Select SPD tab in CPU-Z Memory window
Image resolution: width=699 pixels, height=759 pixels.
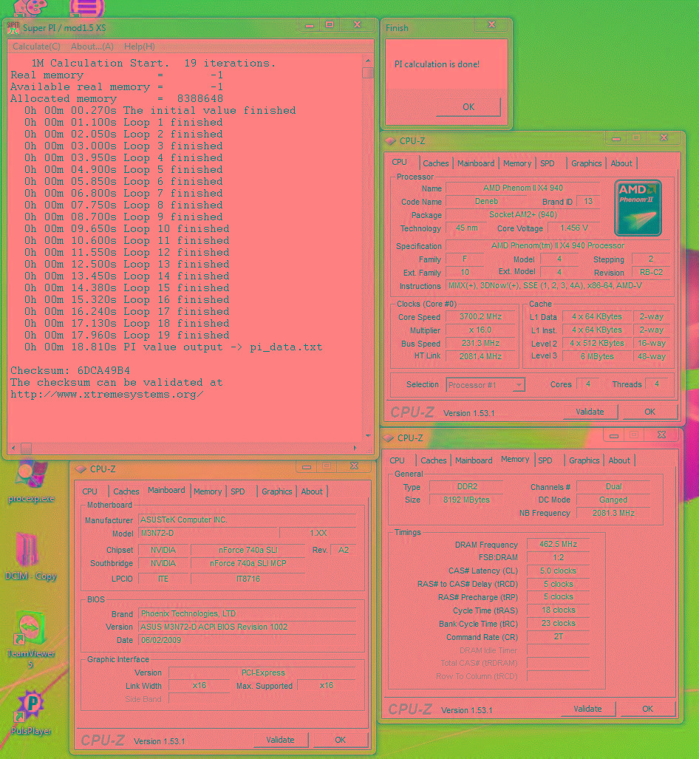[545, 461]
